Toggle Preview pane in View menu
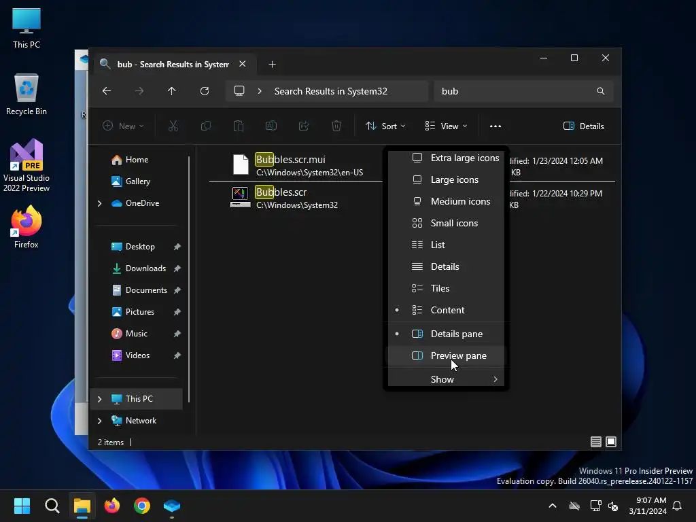The width and height of the screenshot is (696, 522). (x=446, y=355)
